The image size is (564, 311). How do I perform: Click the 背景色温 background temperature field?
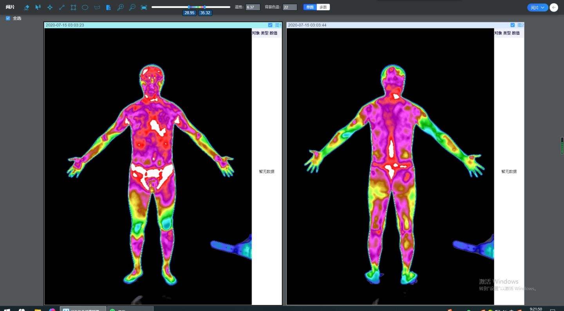(x=289, y=7)
